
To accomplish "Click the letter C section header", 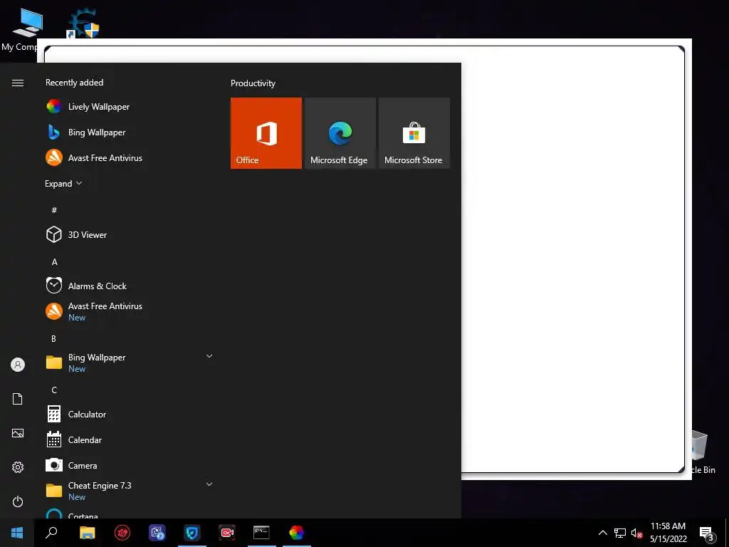I will (x=54, y=390).
